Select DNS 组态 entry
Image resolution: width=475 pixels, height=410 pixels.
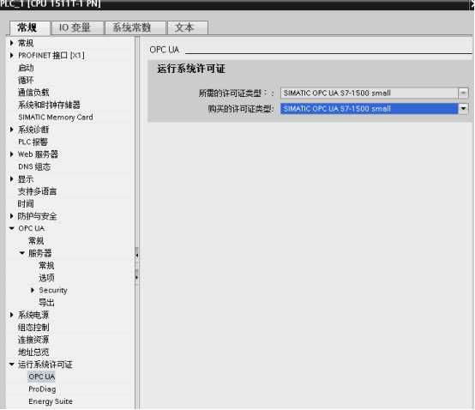34,166
